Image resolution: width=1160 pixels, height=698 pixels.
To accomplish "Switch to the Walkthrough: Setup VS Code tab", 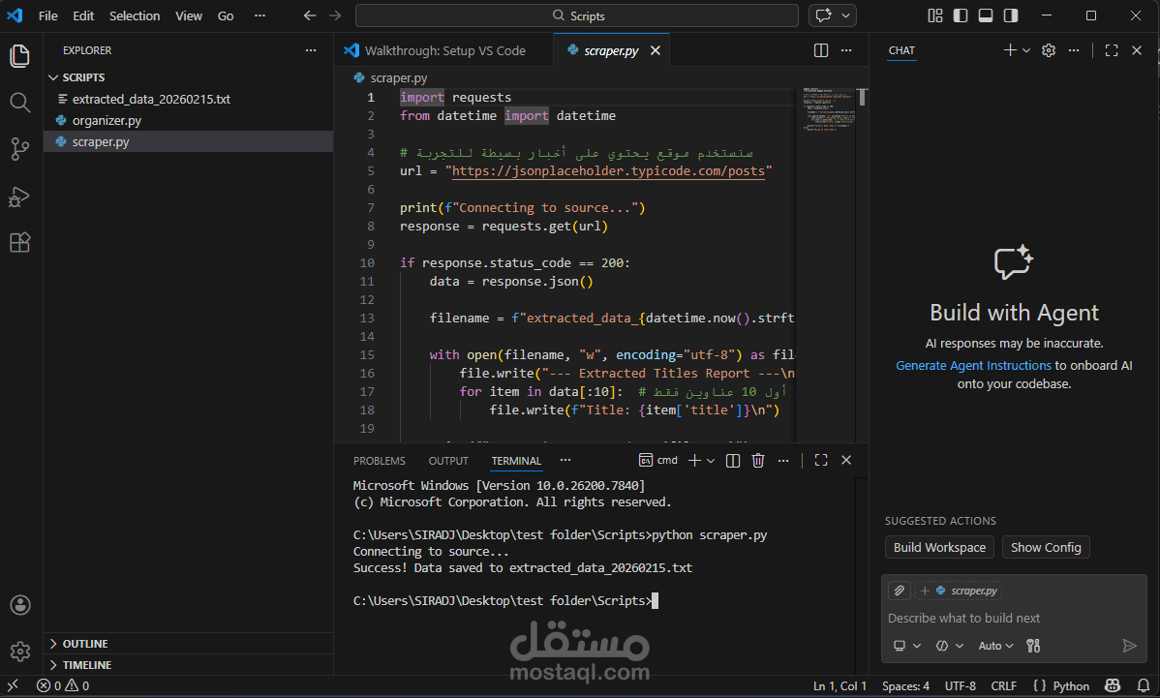I will (443, 51).
